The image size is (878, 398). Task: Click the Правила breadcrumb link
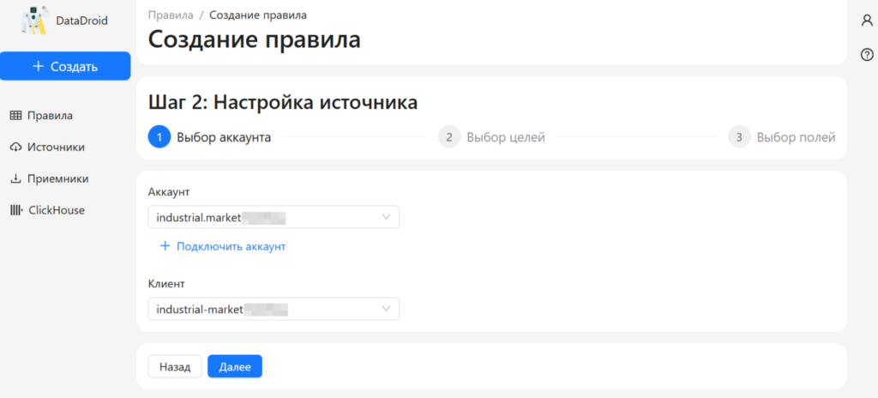tap(168, 15)
